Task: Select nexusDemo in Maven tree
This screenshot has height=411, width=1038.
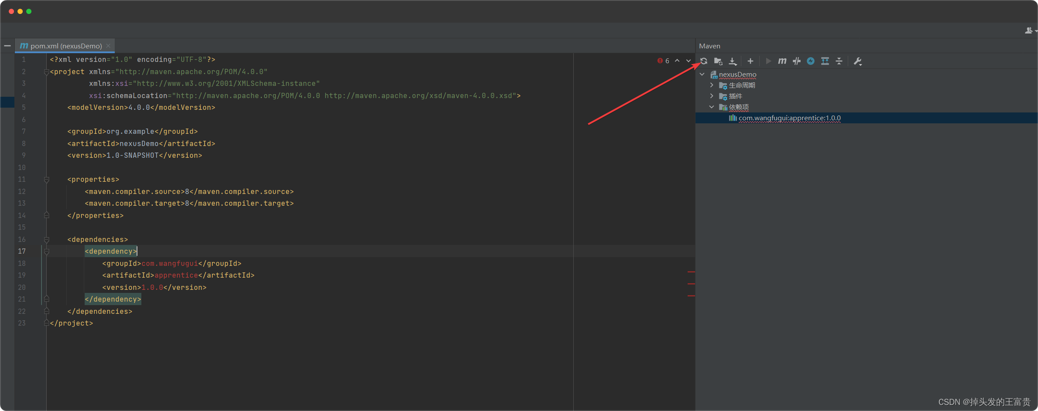Action: (x=737, y=75)
